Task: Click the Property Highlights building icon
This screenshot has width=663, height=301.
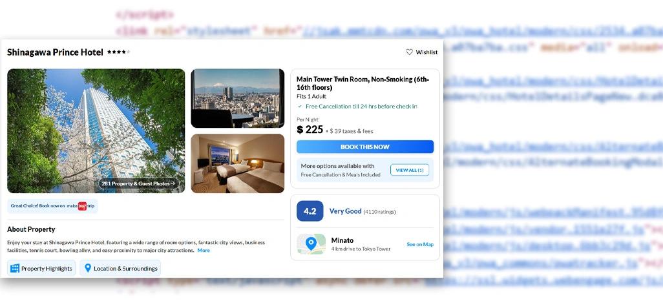Action: click(x=15, y=269)
